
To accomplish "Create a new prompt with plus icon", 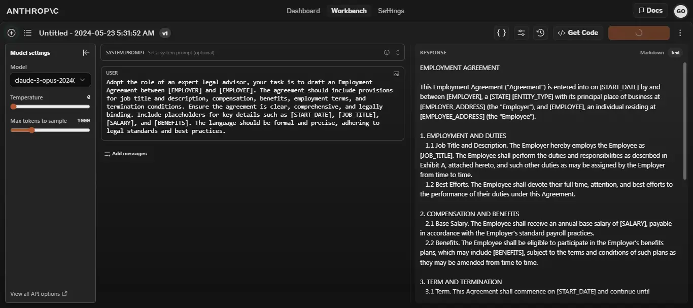I will point(12,33).
